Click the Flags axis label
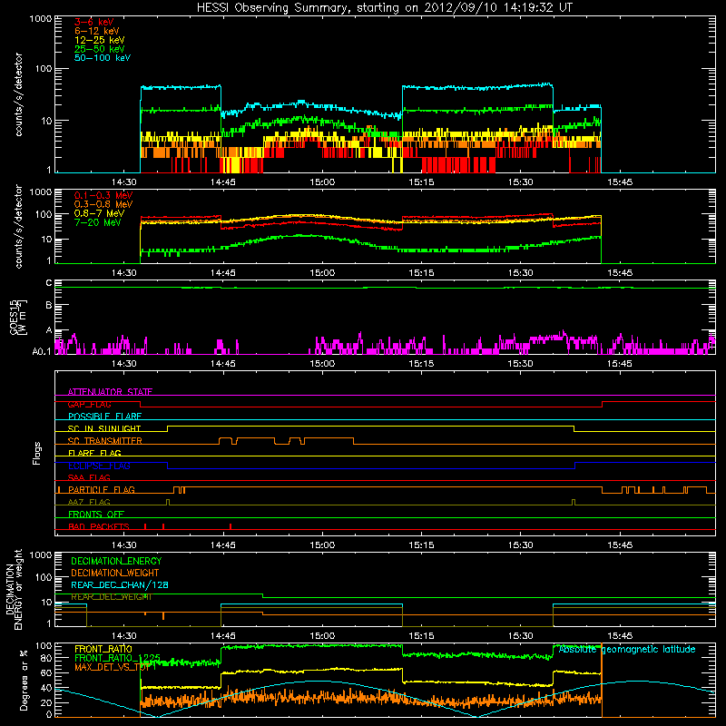This screenshot has width=726, height=726. [37, 453]
